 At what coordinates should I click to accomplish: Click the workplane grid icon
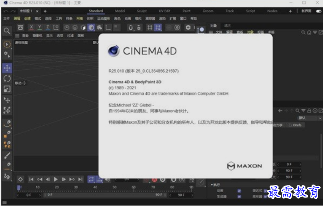[x=150, y=28]
